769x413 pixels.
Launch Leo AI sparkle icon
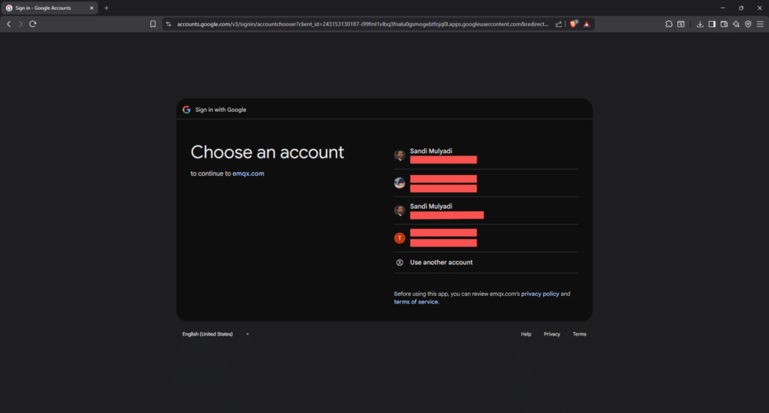(736, 24)
